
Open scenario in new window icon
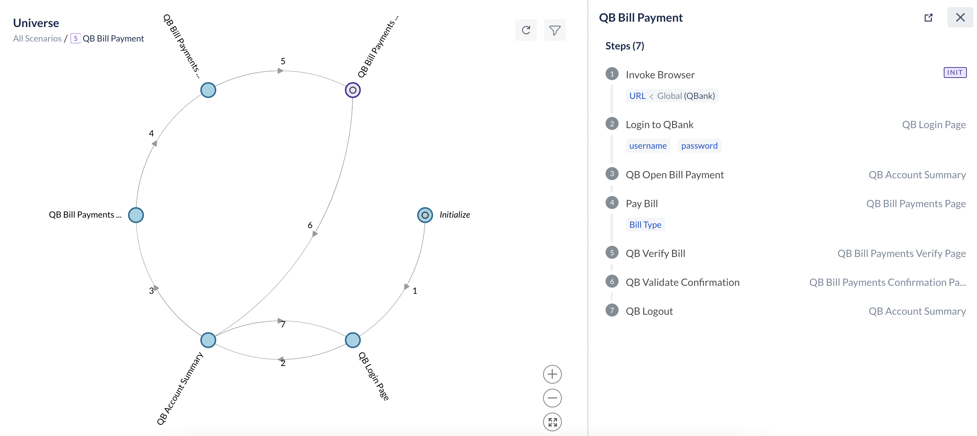[928, 18]
